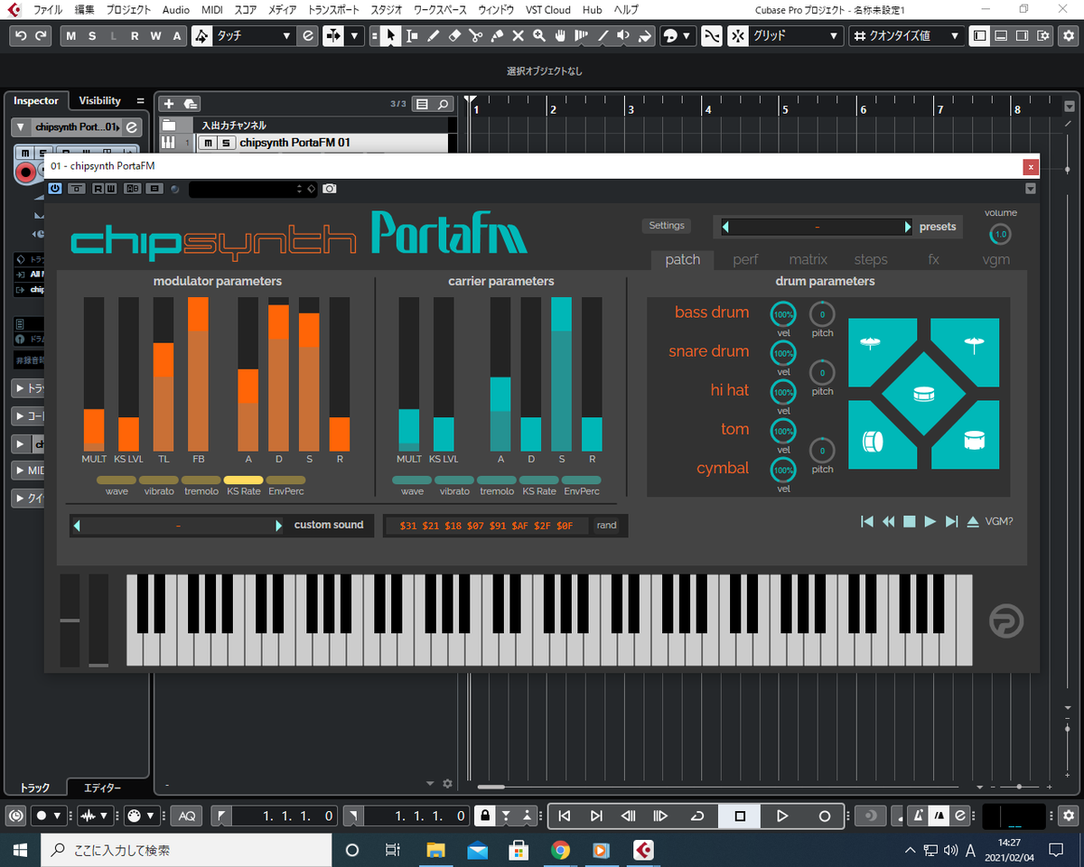Click the AQ button in transport bar
The image size is (1084, 867).
(x=187, y=816)
